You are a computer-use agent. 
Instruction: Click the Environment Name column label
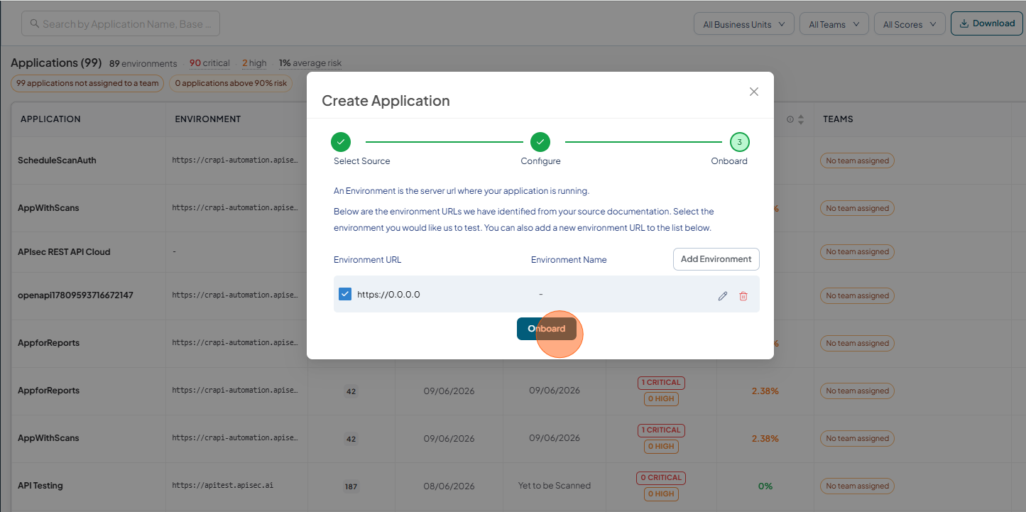pyautogui.click(x=569, y=260)
